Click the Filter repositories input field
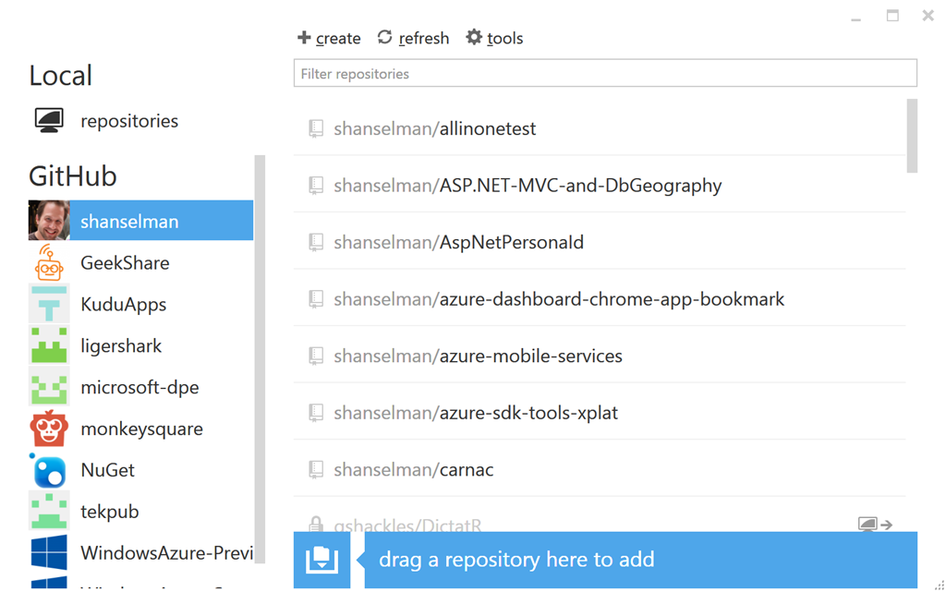 click(605, 74)
